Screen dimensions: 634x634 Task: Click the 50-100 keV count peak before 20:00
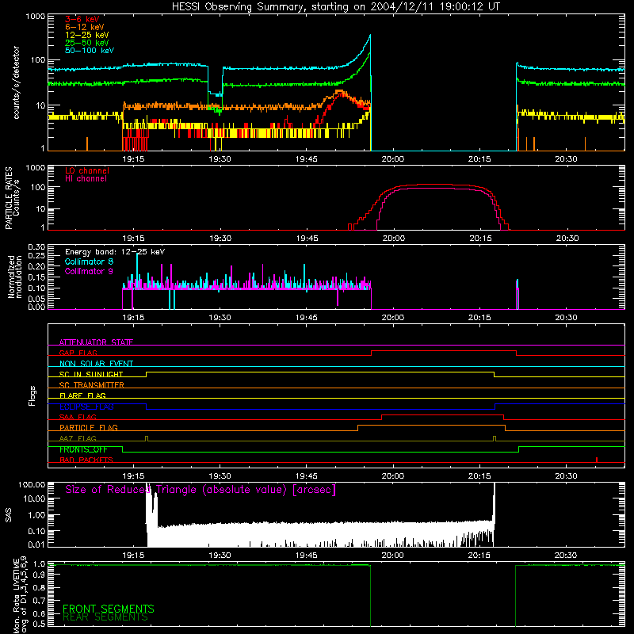370,36
